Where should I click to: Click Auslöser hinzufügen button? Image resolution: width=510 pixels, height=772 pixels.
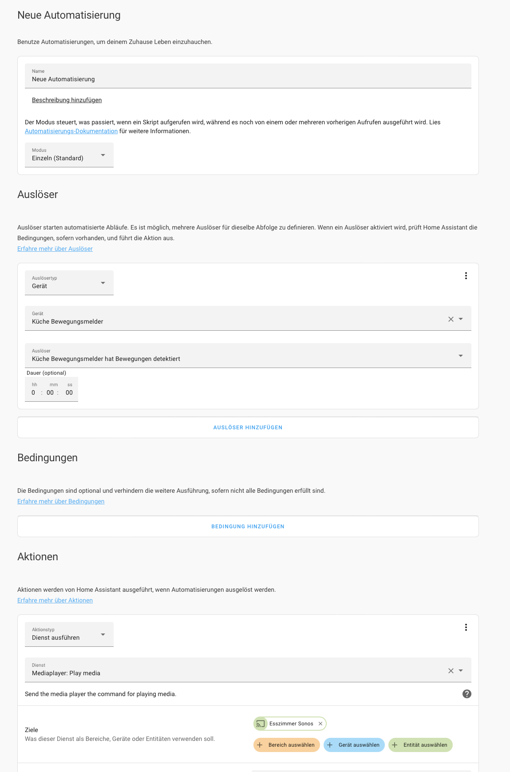(x=248, y=428)
